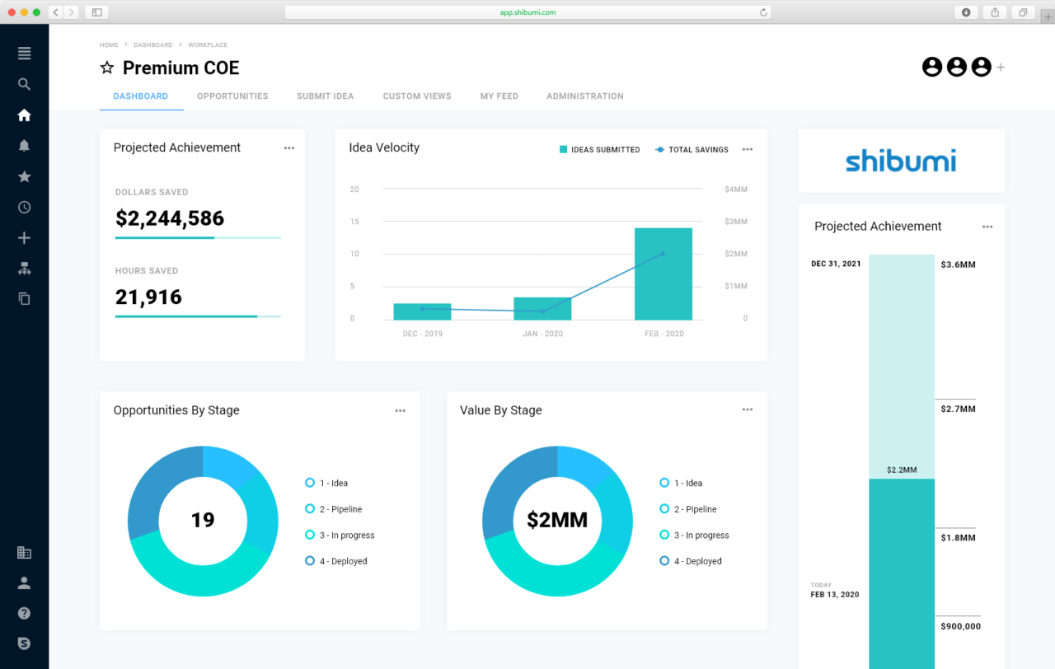Image resolution: width=1055 pixels, height=669 pixels.
Task: Switch to the Opportunities tab
Action: point(232,96)
